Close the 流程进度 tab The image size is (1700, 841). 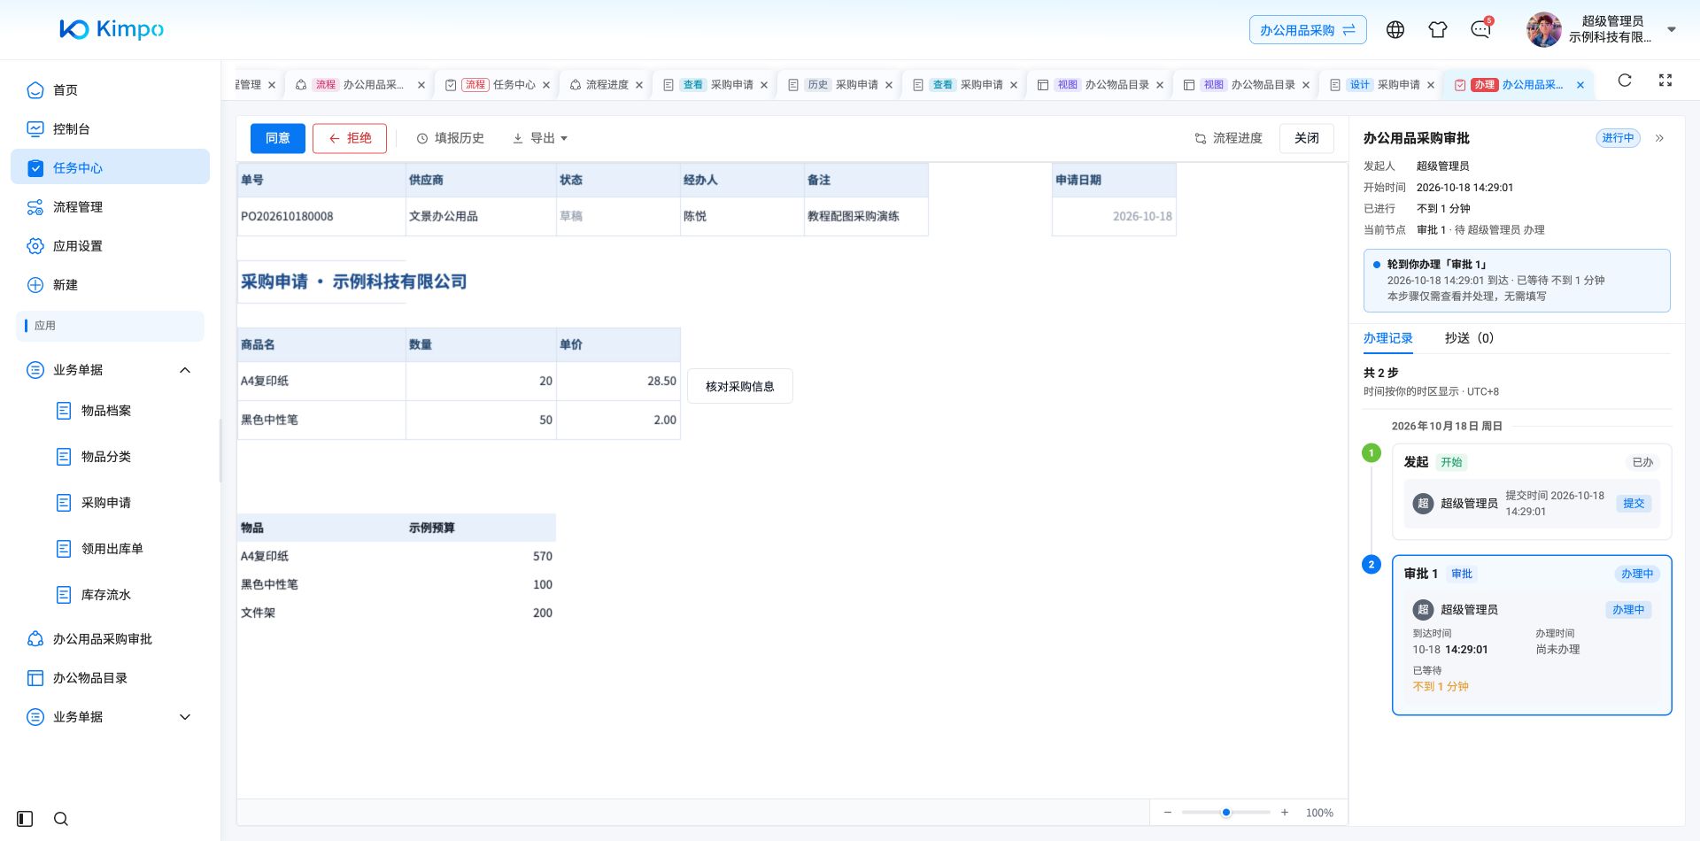tap(639, 85)
